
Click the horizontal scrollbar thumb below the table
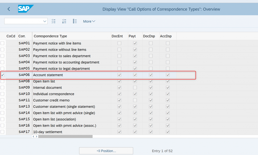[66, 136]
